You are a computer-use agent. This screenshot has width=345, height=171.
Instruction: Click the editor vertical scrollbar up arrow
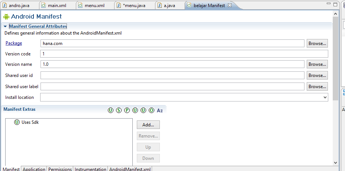tap(335, 14)
